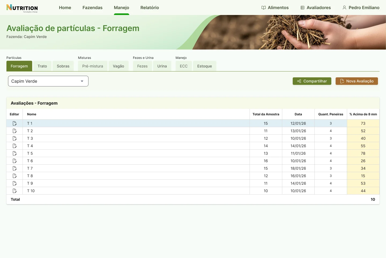This screenshot has width=386, height=258.
Task: Click the edit icon for row T 8
Action: (15, 176)
